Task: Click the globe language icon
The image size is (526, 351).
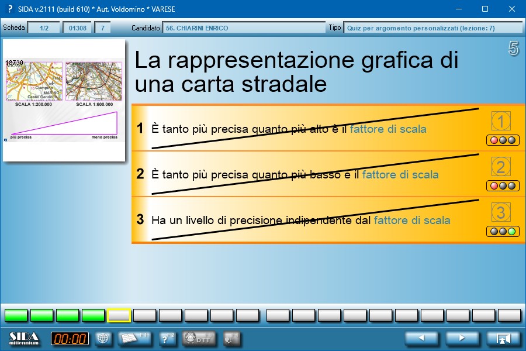Action: click(103, 338)
